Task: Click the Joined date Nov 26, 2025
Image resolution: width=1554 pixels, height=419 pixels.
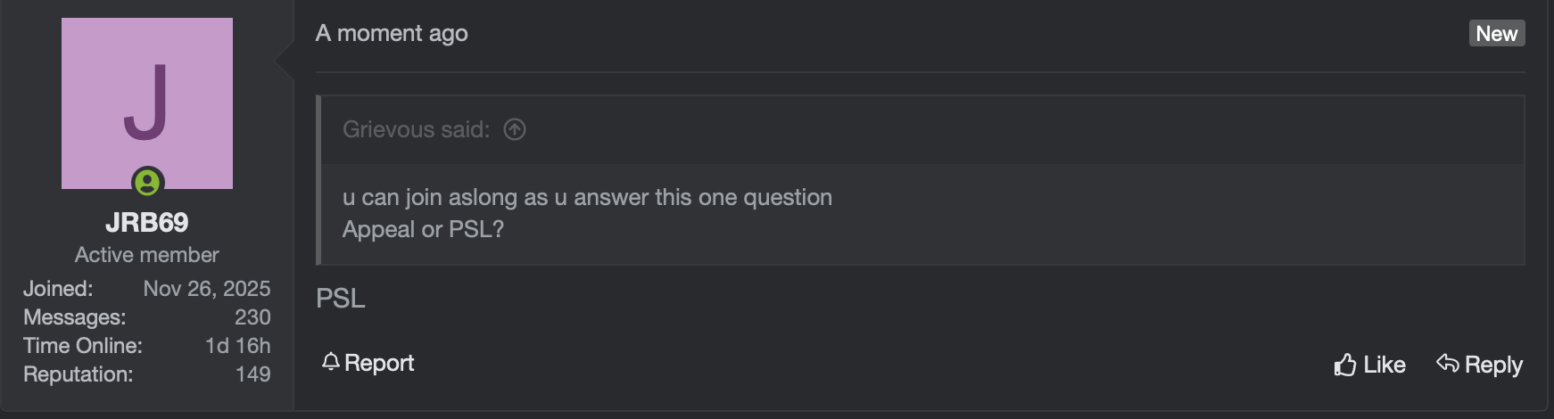Action: click(207, 289)
